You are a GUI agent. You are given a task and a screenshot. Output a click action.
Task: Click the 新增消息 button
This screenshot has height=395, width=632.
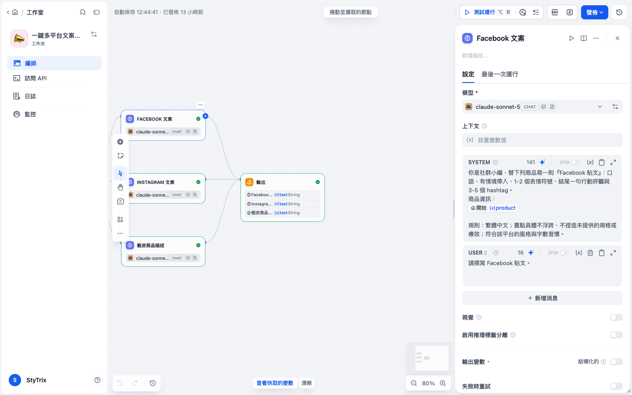coord(542,298)
